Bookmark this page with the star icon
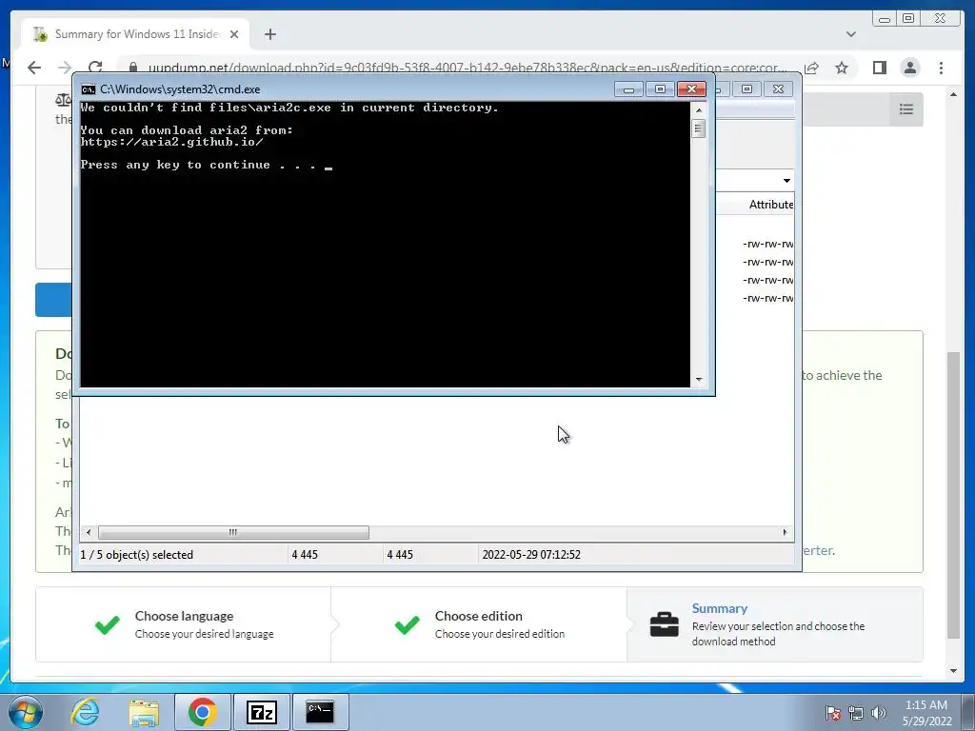Viewport: 975px width, 731px height. coord(842,68)
